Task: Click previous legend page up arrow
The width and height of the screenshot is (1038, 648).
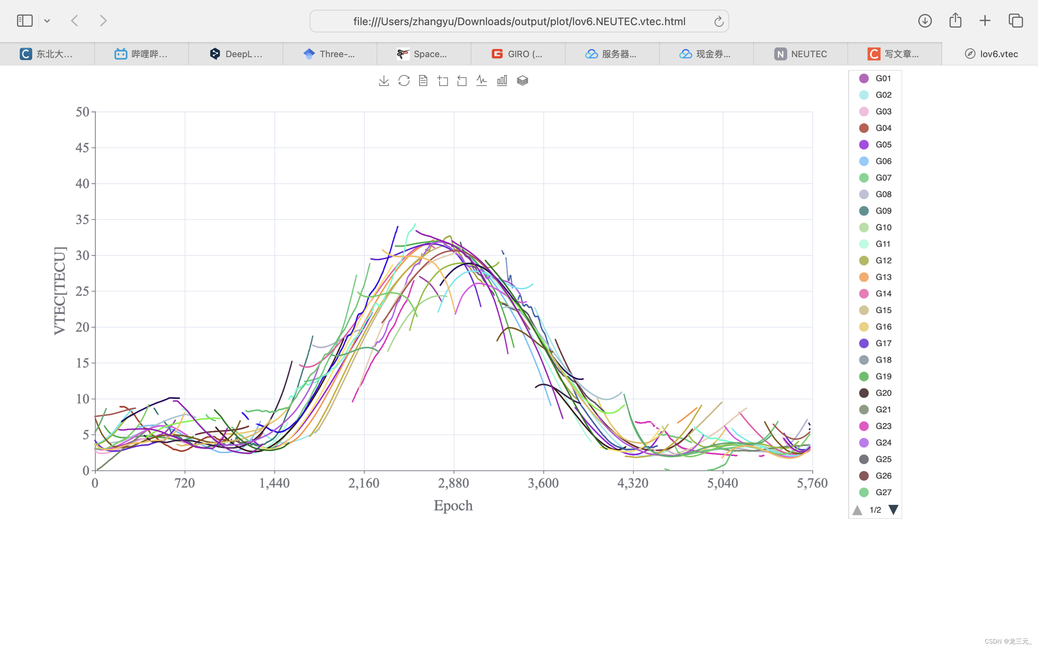Action: [857, 510]
